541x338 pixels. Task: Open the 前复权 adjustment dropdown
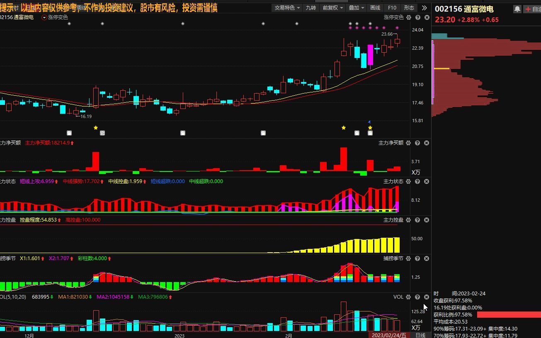[332, 7]
